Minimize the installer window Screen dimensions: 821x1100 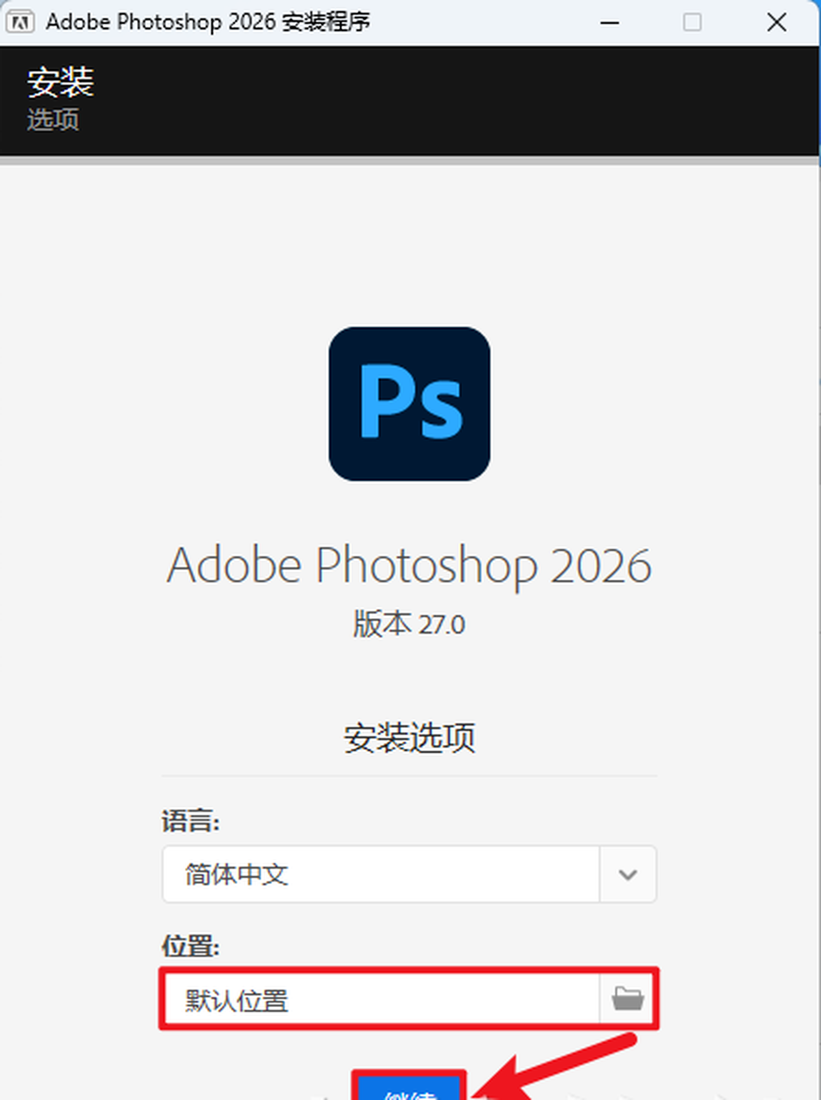(609, 23)
